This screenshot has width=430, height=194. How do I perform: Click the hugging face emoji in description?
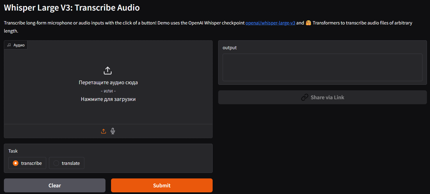[x=308, y=23]
